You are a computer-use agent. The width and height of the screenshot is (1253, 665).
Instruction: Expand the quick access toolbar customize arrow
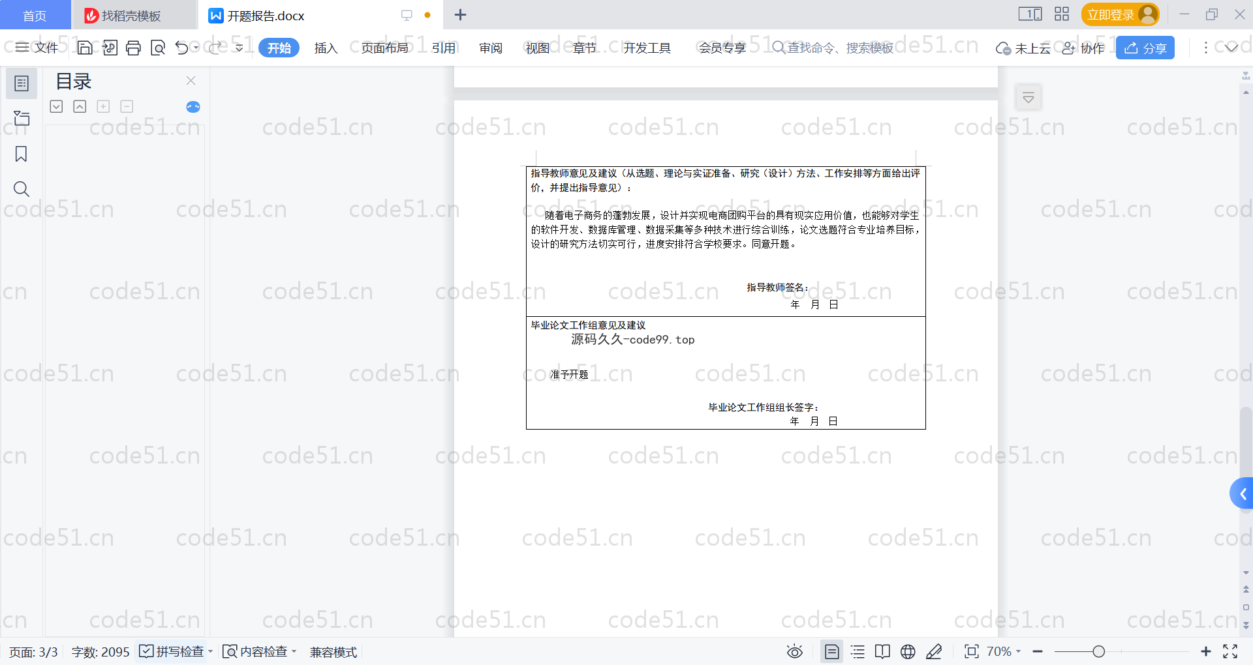[x=240, y=48]
